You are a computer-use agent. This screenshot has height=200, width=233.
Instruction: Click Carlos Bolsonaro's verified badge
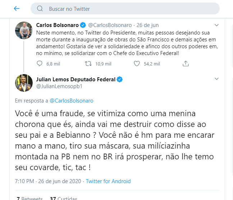click(83, 25)
